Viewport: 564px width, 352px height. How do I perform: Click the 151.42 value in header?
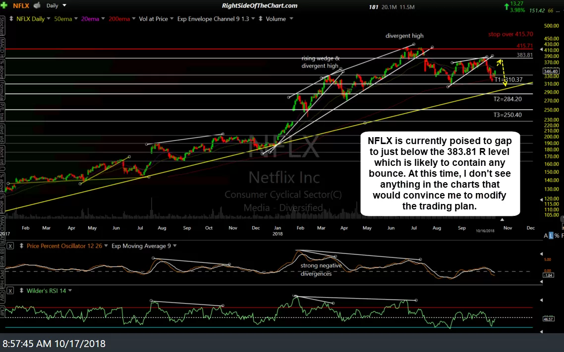pos(537,10)
